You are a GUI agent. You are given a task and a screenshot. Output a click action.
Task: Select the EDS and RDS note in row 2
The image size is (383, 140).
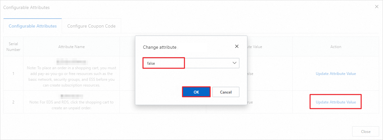[x=71, y=104]
